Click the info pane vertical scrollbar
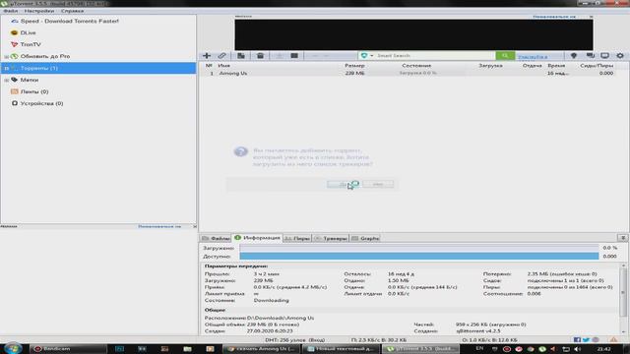This screenshot has width=630, height=354. click(623, 299)
